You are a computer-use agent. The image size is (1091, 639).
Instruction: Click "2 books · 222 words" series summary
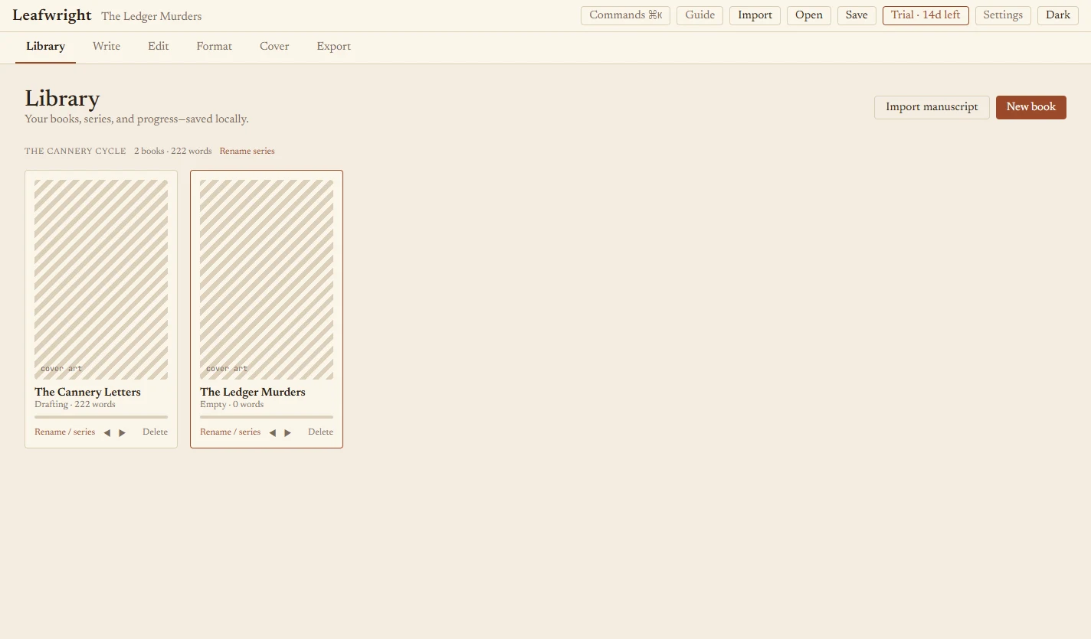click(172, 152)
